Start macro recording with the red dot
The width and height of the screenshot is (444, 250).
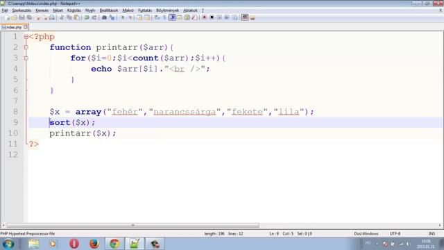205,17
